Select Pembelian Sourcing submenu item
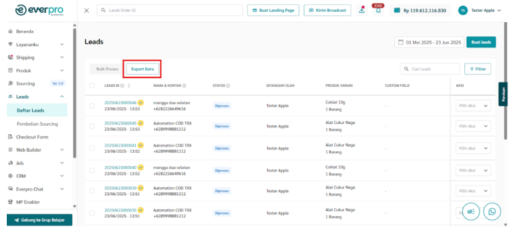 pyautogui.click(x=37, y=124)
